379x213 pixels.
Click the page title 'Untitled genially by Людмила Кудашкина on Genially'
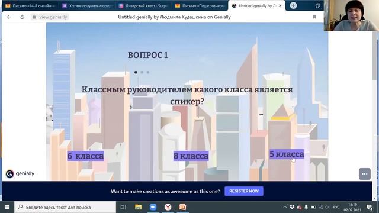pyautogui.click(x=174, y=17)
